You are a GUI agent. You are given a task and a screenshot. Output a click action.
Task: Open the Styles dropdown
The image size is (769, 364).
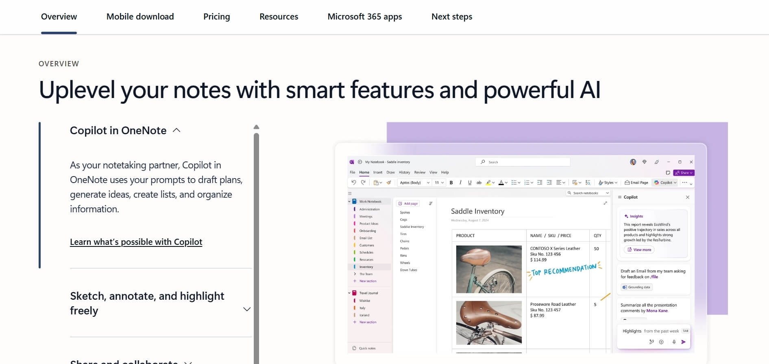[608, 183]
